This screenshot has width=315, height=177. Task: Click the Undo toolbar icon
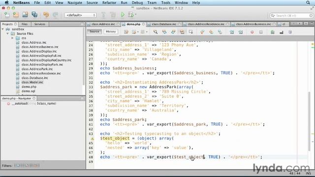[46, 15]
